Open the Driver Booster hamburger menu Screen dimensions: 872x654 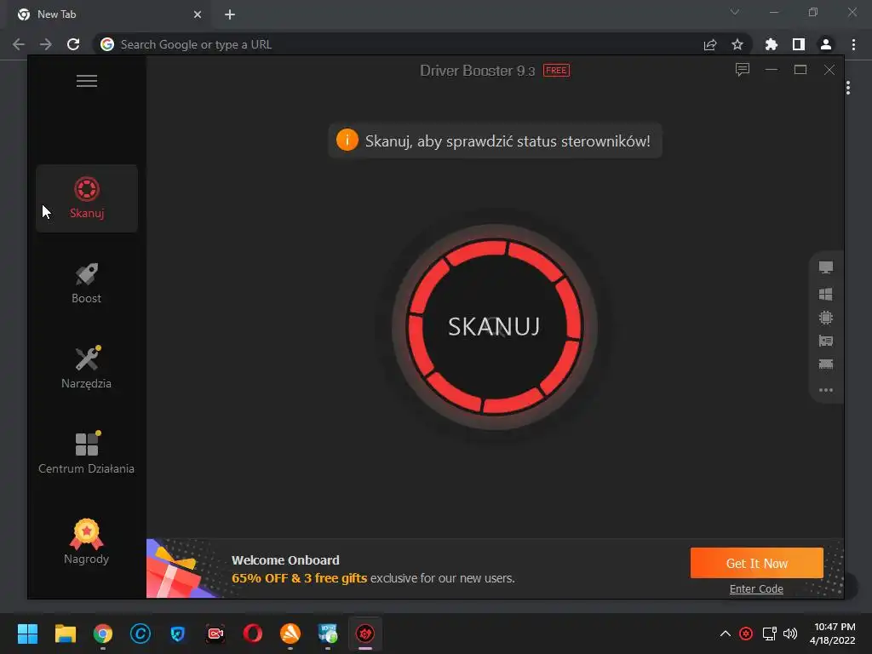click(x=87, y=81)
